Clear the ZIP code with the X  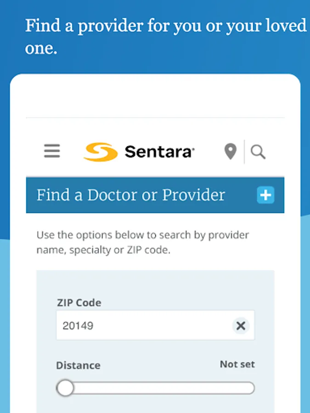tap(241, 326)
